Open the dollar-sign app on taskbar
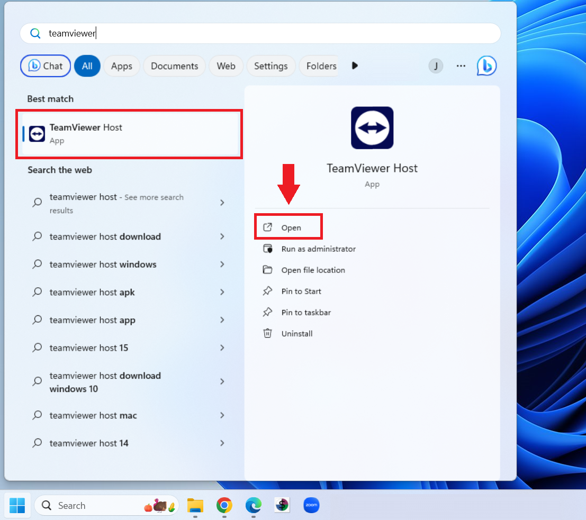Image resolution: width=586 pixels, height=520 pixels. click(282, 505)
